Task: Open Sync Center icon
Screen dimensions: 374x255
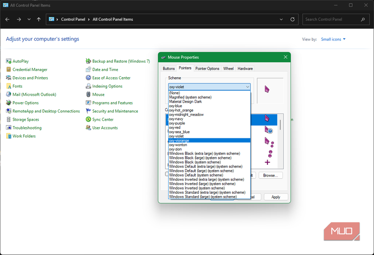Action: pos(88,119)
